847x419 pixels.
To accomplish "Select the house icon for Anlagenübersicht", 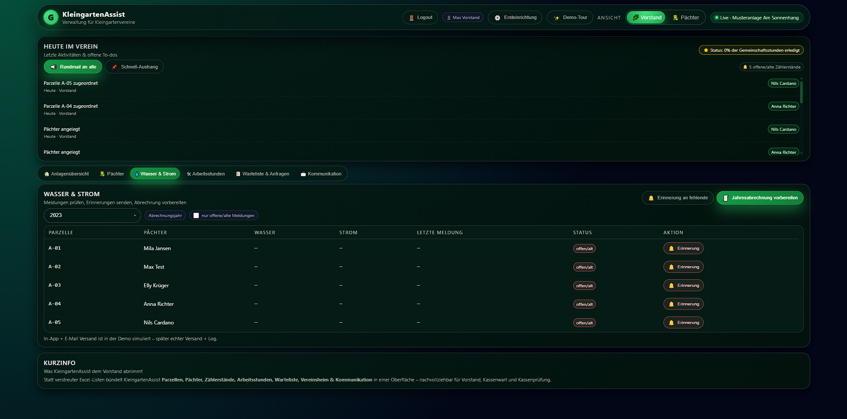I will (x=46, y=174).
